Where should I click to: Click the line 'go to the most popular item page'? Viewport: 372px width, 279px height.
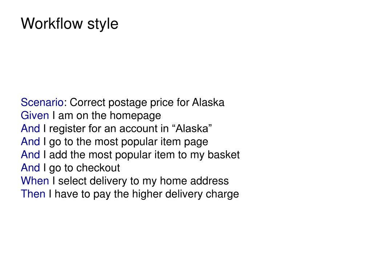[x=129, y=142]
